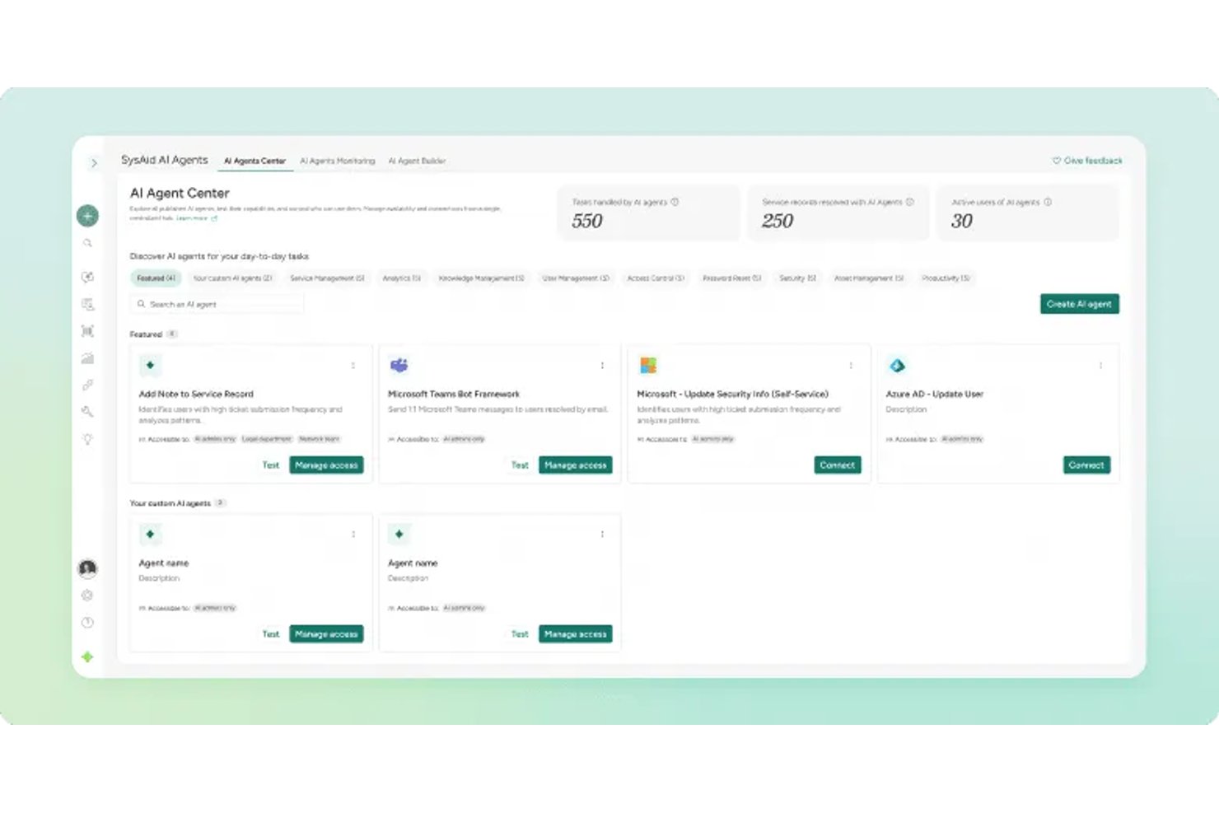Filter by the Asset Management chip
The height and width of the screenshot is (813, 1219).
(869, 278)
